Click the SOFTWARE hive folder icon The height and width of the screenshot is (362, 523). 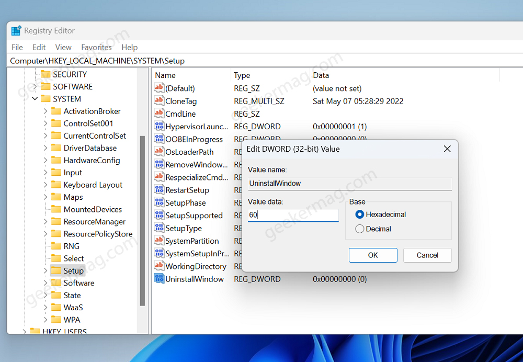pyautogui.click(x=46, y=87)
